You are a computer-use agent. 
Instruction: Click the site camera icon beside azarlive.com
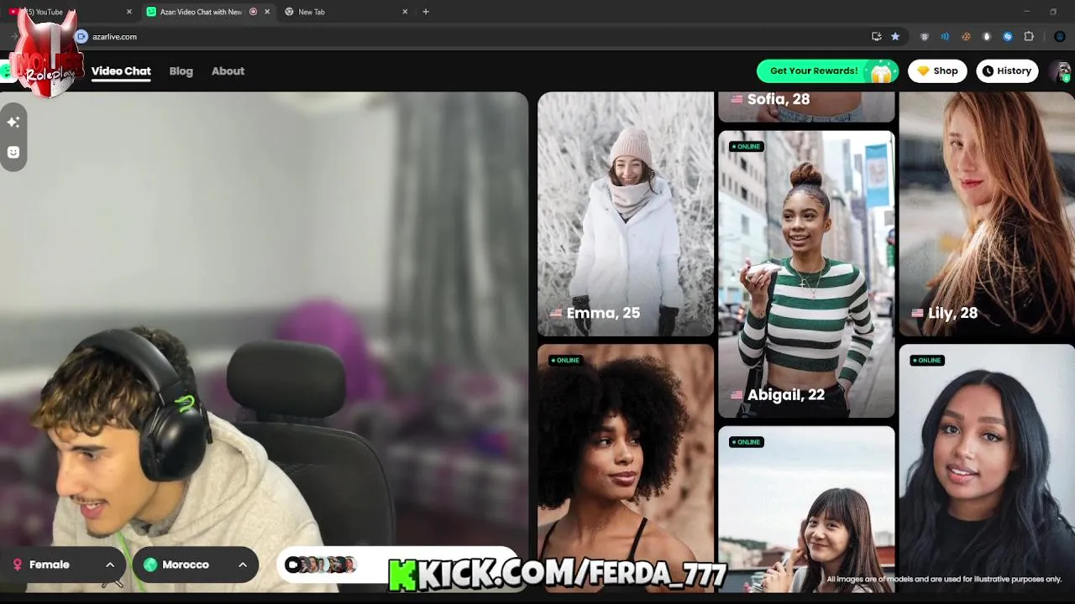pos(81,36)
